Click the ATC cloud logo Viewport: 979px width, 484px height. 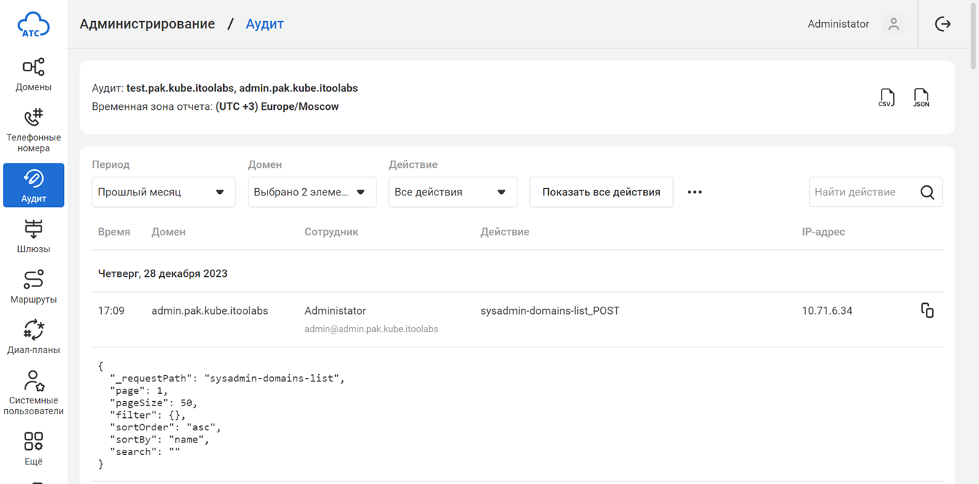33,24
